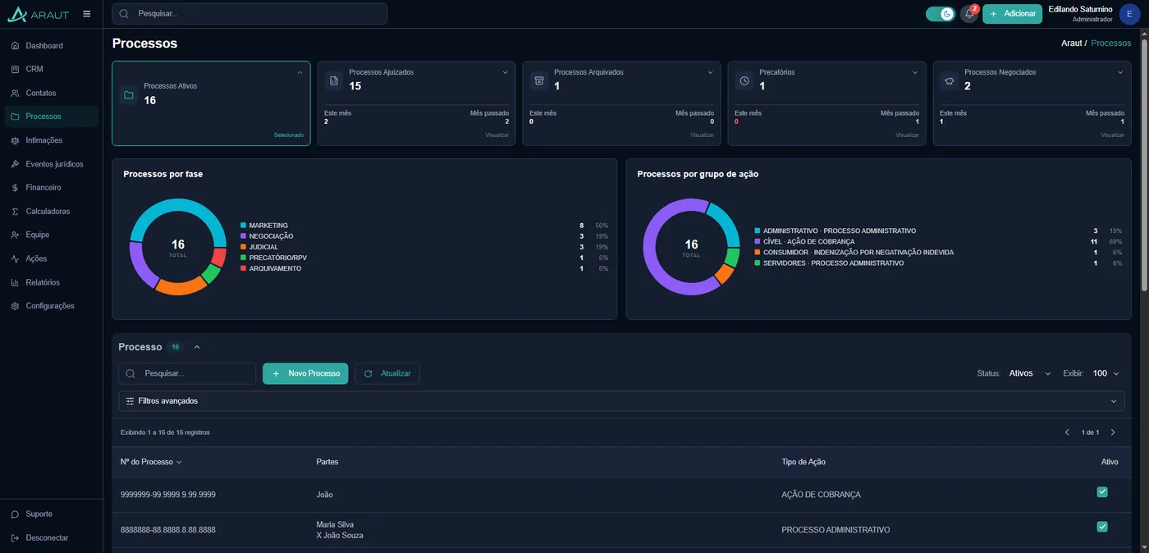
Task: Toggle the sidebar hamburger menu icon
Action: (x=87, y=13)
